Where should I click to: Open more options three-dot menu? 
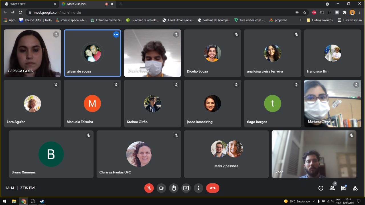point(198,188)
